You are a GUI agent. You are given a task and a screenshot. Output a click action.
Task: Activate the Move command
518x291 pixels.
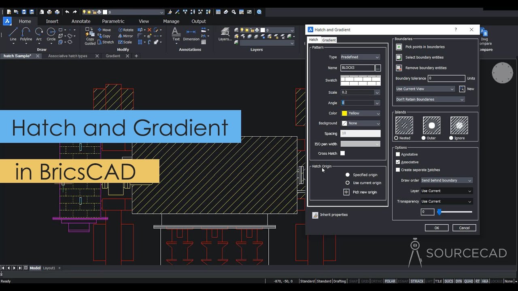(x=104, y=30)
